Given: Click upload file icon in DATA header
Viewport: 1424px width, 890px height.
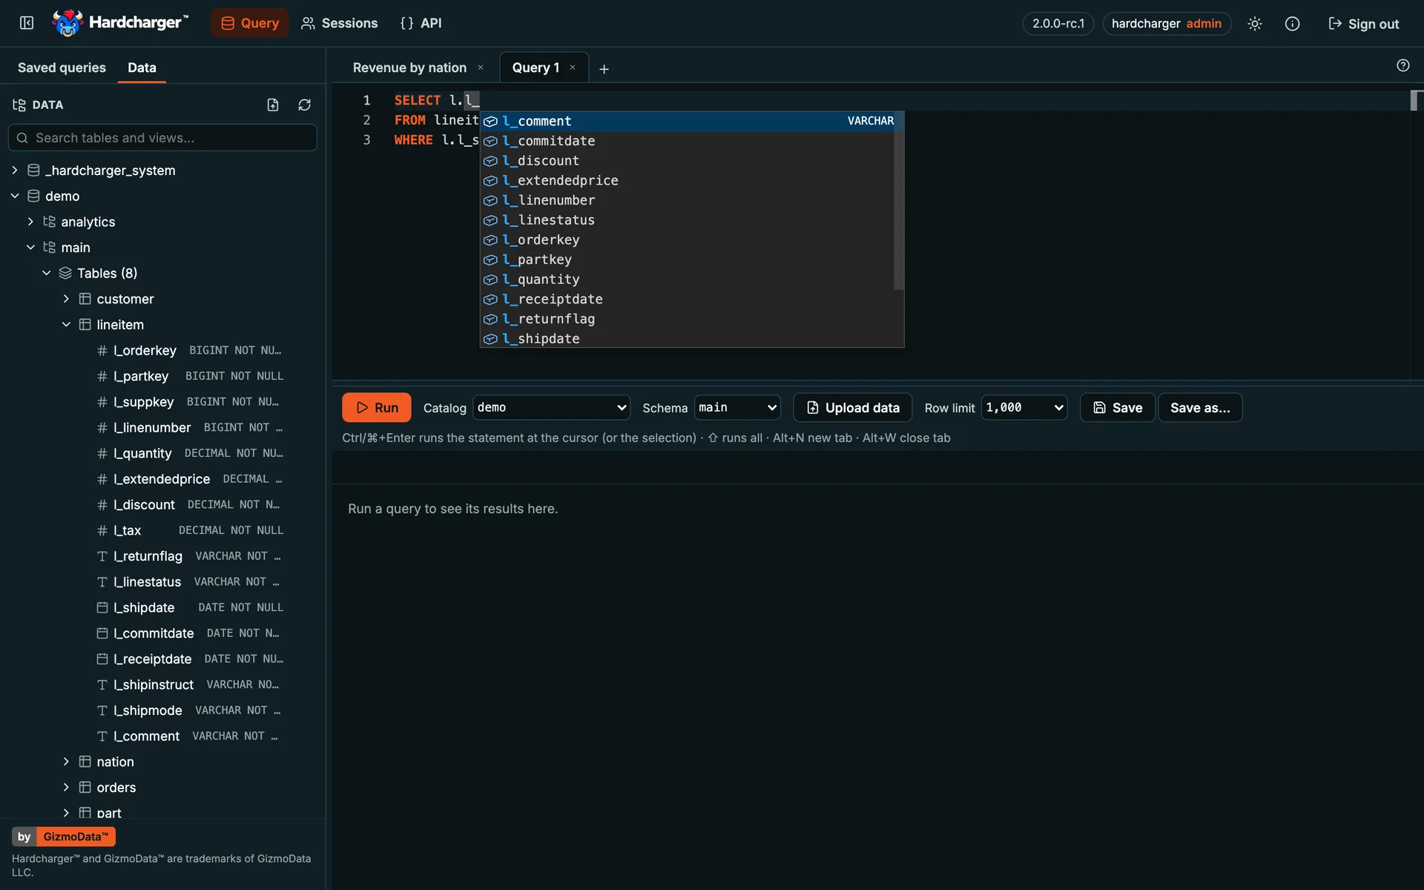Looking at the screenshot, I should pyautogui.click(x=273, y=105).
